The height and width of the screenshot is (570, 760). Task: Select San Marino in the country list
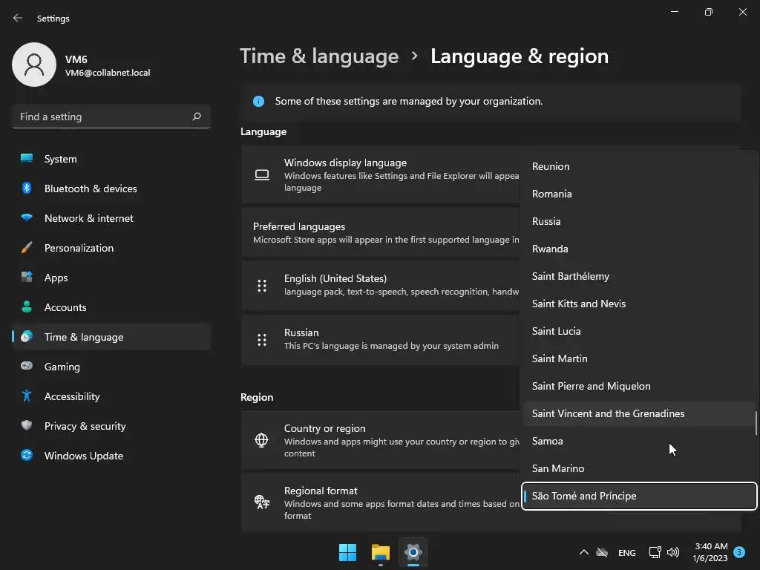[x=639, y=468]
